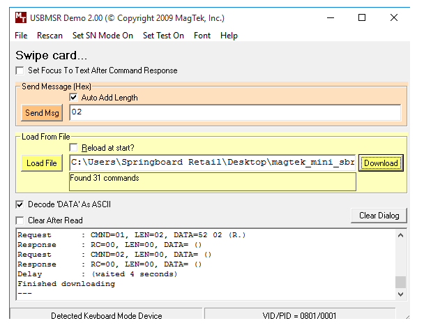Click the hex message input field
This screenshot has height=330, width=424.
pyautogui.click(x=235, y=112)
